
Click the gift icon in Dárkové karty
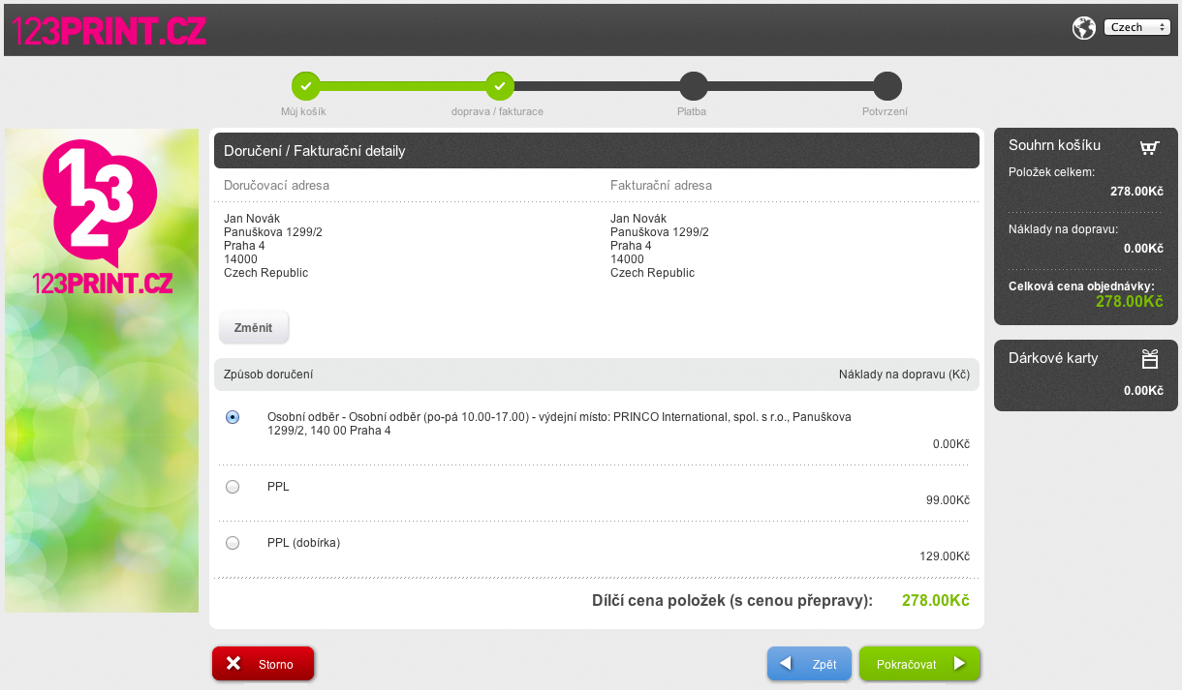click(x=1149, y=359)
